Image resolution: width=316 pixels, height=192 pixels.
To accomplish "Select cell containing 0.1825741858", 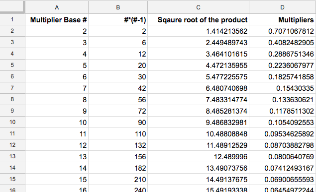I will [283, 76].
